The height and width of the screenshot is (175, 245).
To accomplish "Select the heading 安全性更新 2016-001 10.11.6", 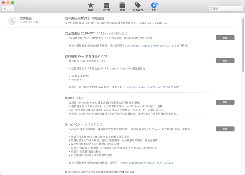I will [x=85, y=33].
